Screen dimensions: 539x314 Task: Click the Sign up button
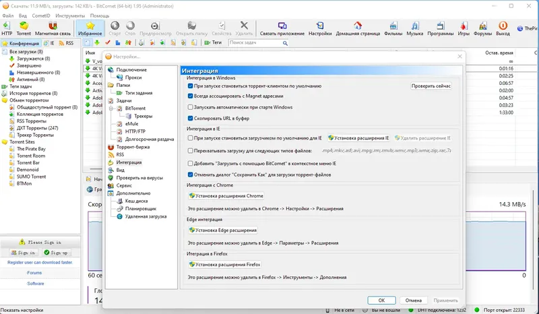pyautogui.click(x=56, y=253)
